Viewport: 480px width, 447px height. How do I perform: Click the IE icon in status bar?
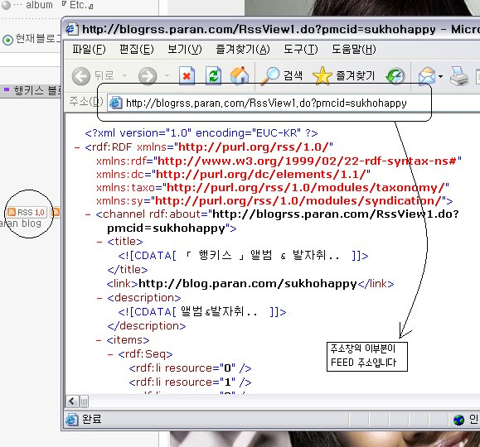(x=71, y=419)
